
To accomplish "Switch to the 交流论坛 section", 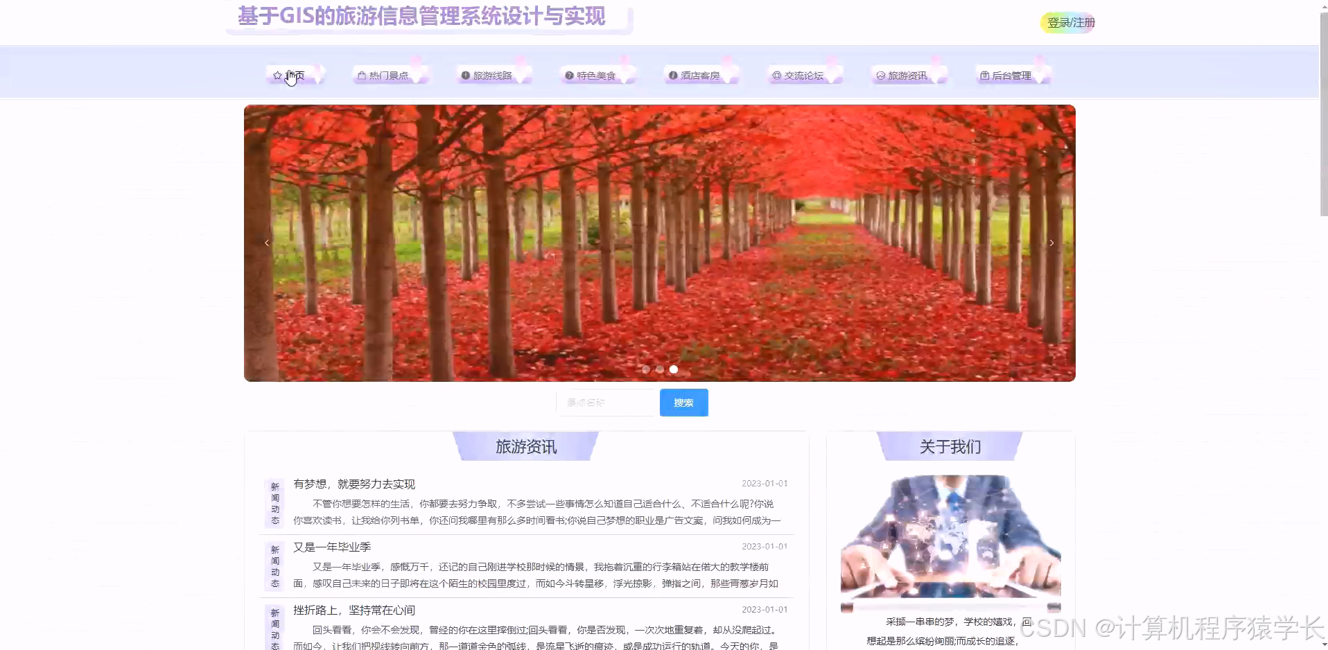I will [x=805, y=76].
